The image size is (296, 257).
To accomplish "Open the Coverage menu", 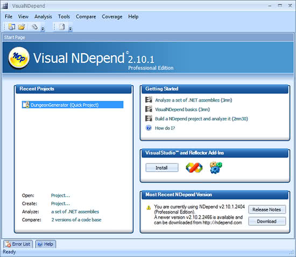I will [112, 17].
